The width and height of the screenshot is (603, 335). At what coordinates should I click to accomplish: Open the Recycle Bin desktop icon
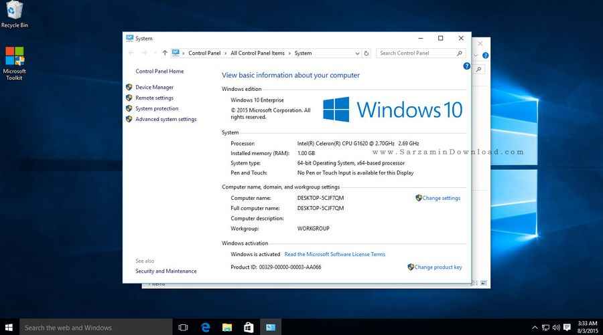click(14, 15)
